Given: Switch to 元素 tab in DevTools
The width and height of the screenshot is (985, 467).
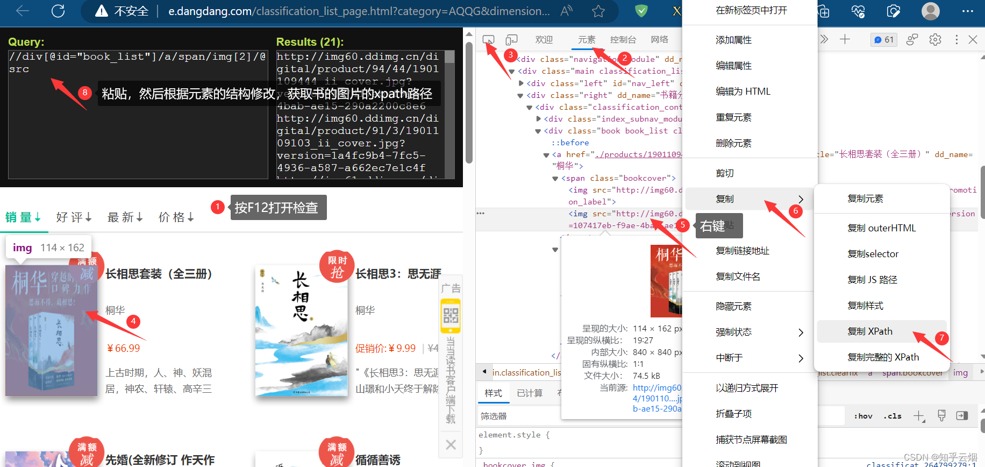Looking at the screenshot, I should click(587, 39).
